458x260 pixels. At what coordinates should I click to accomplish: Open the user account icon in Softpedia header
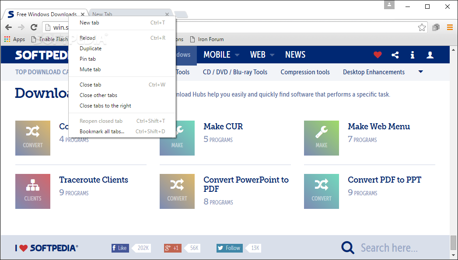(x=430, y=55)
